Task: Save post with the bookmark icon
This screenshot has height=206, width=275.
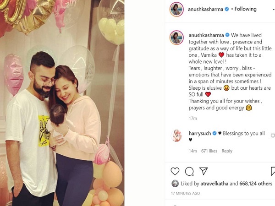Action: (273, 171)
